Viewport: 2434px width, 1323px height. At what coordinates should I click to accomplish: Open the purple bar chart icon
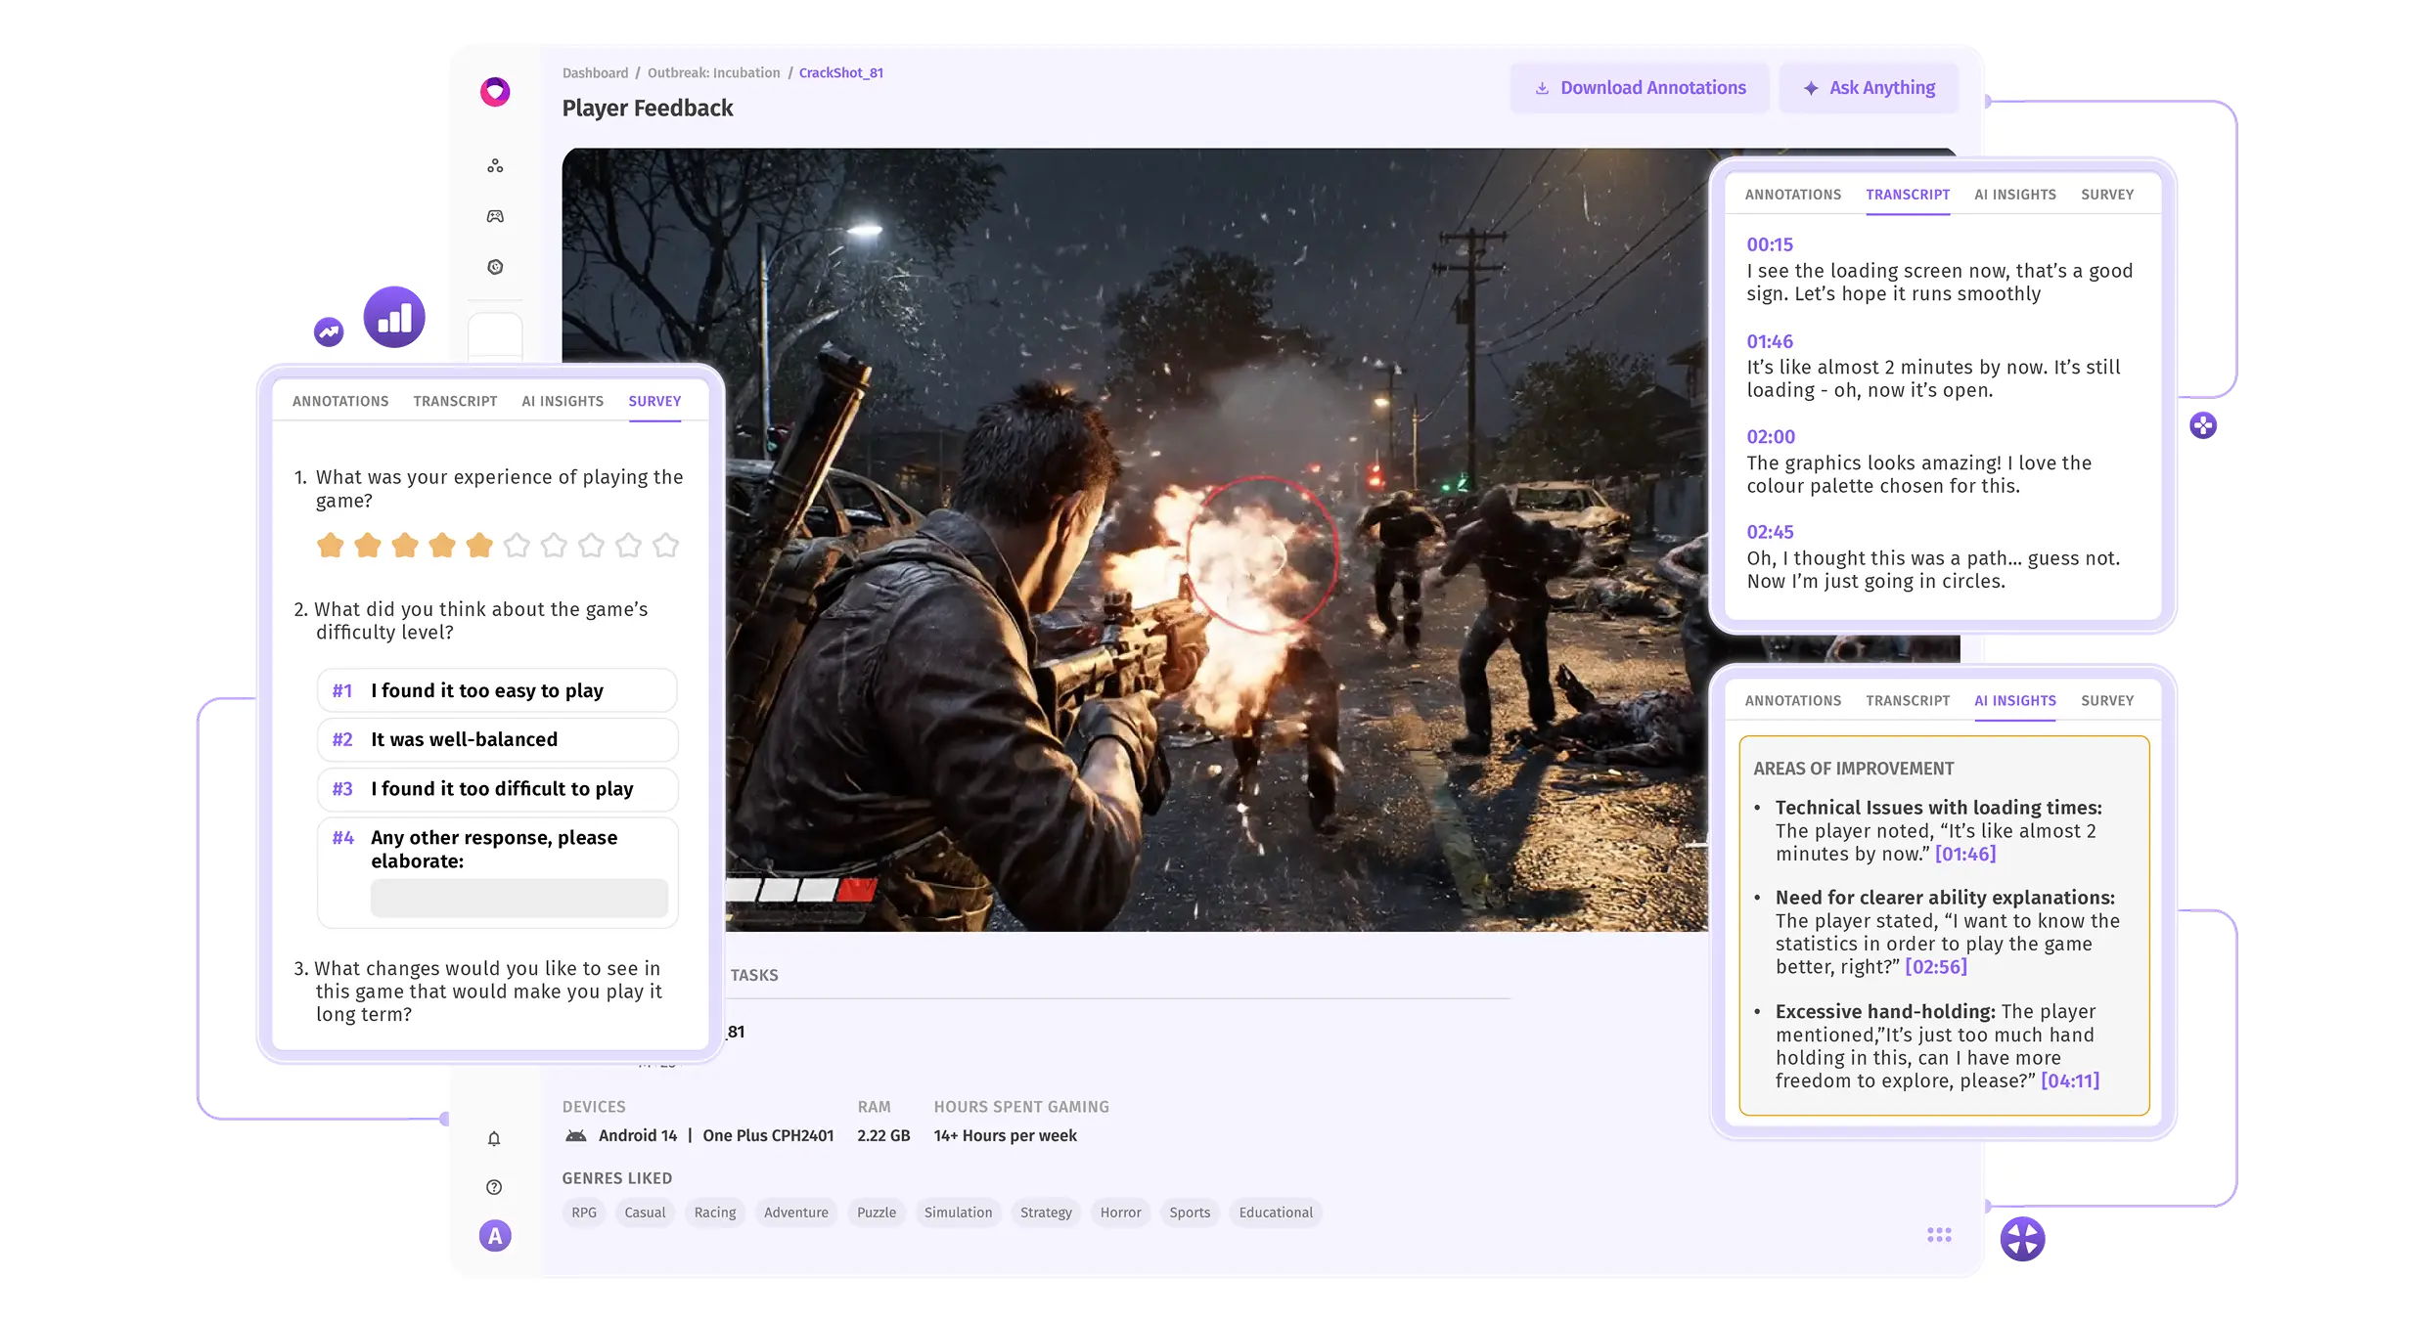393,316
